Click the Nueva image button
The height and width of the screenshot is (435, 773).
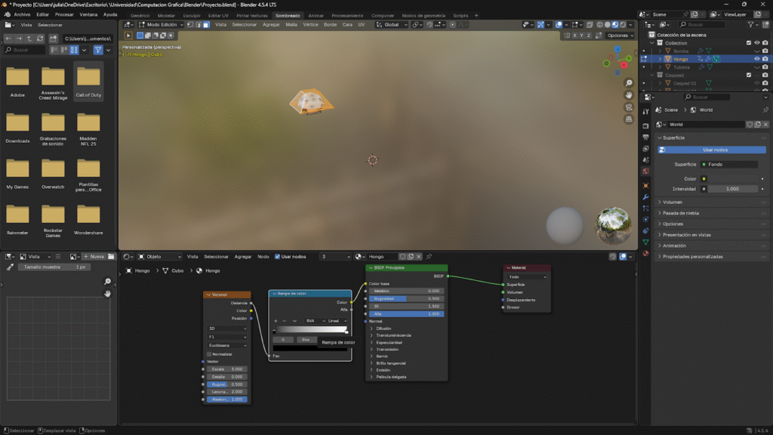pos(94,257)
